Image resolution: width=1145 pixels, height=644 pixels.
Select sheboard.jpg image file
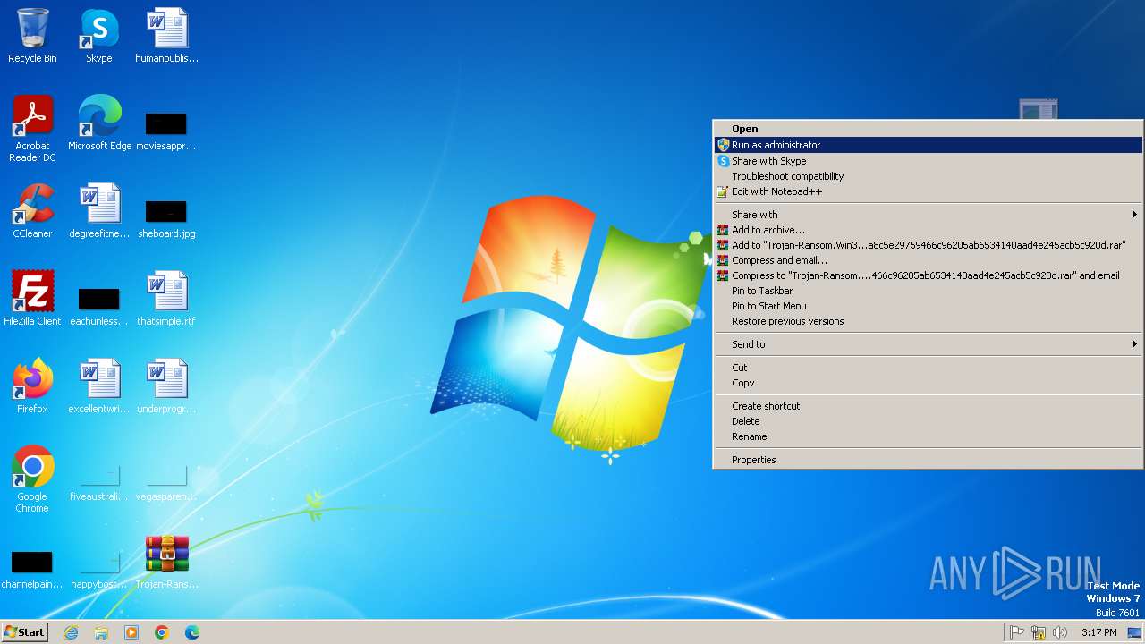[166, 217]
